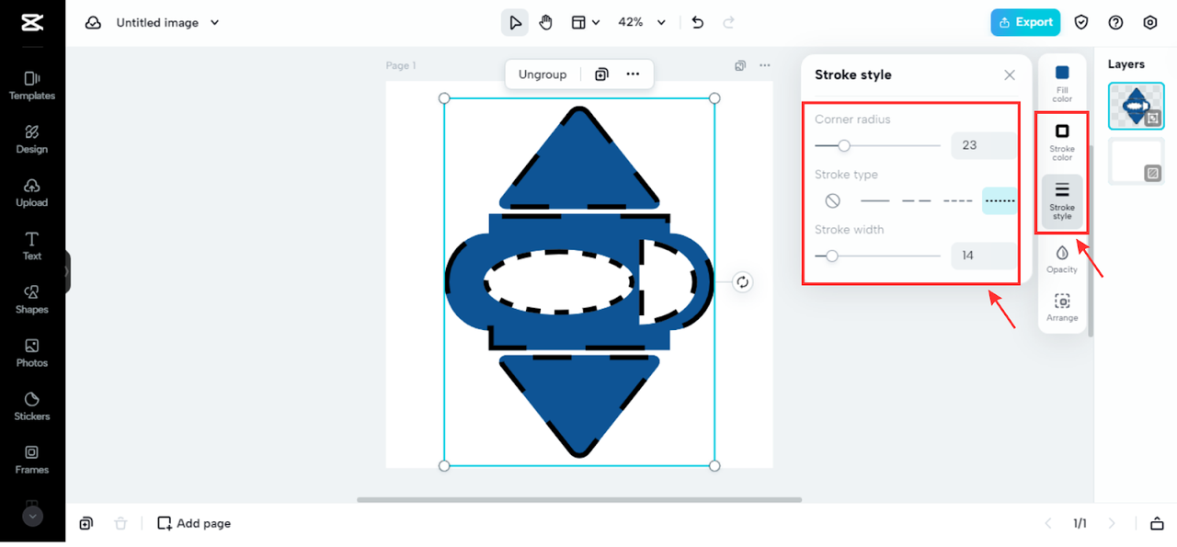Viewport: 1177px width, 547px height.
Task: Select the dotted stroke type
Action: [x=1000, y=200]
